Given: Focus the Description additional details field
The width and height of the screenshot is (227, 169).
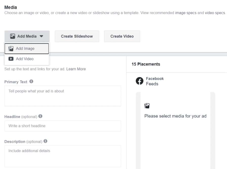Looking at the screenshot, I should (x=63, y=156).
